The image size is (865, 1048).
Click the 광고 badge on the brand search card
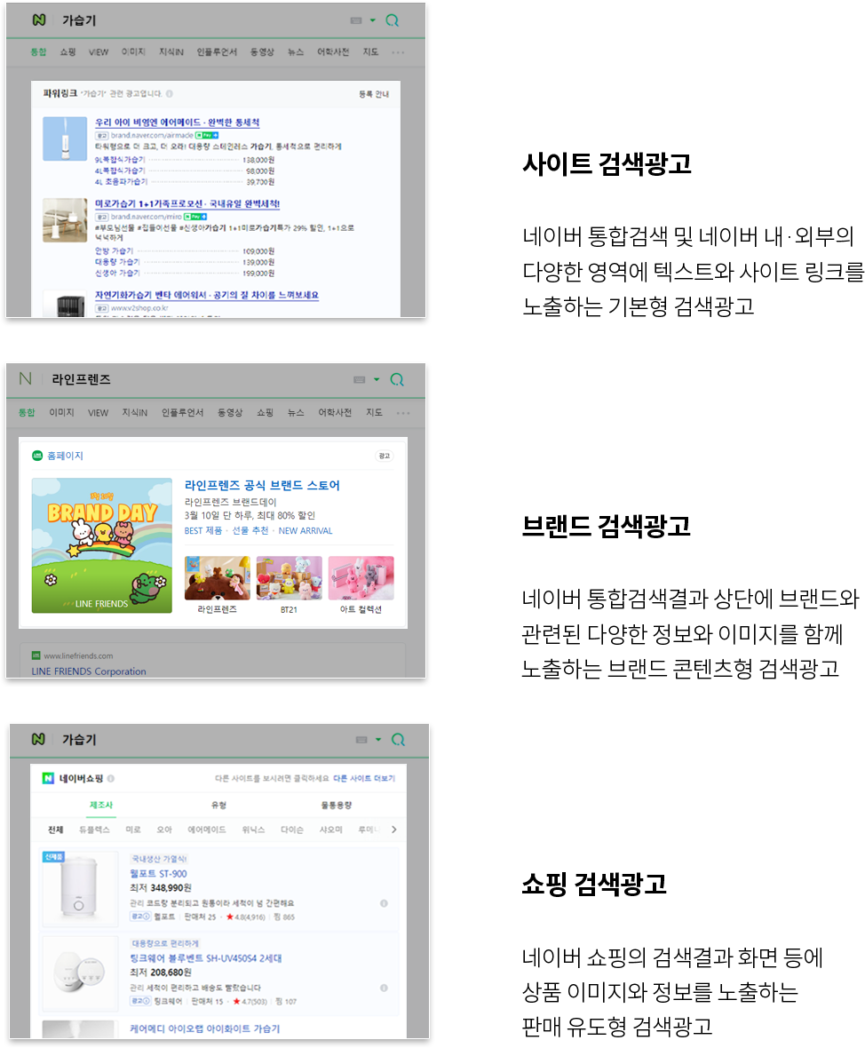(385, 456)
